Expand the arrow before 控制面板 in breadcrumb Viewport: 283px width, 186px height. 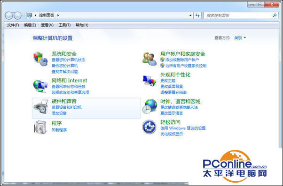35,15
